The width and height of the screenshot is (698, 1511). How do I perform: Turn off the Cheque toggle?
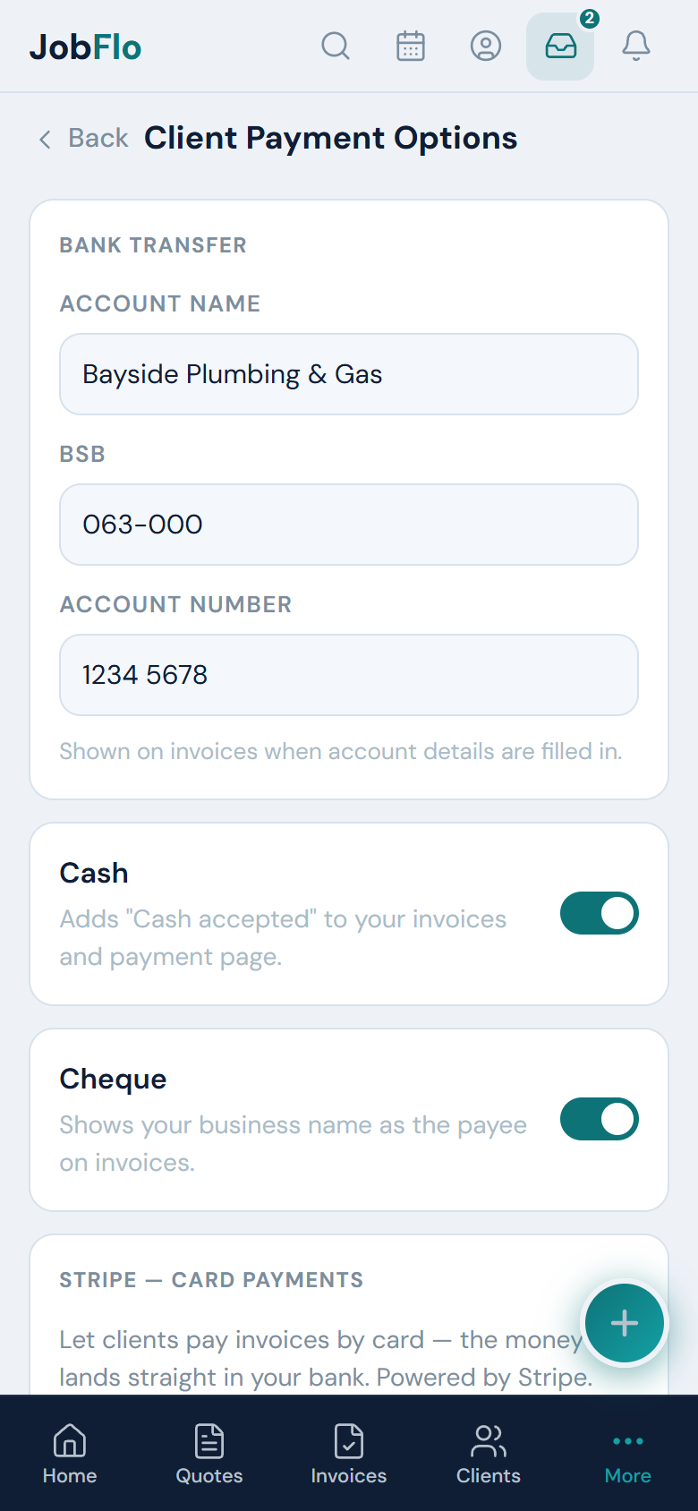click(x=600, y=1119)
